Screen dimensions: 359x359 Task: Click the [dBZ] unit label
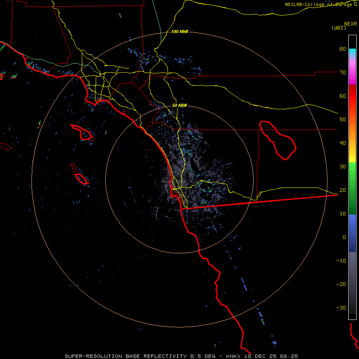(339, 28)
